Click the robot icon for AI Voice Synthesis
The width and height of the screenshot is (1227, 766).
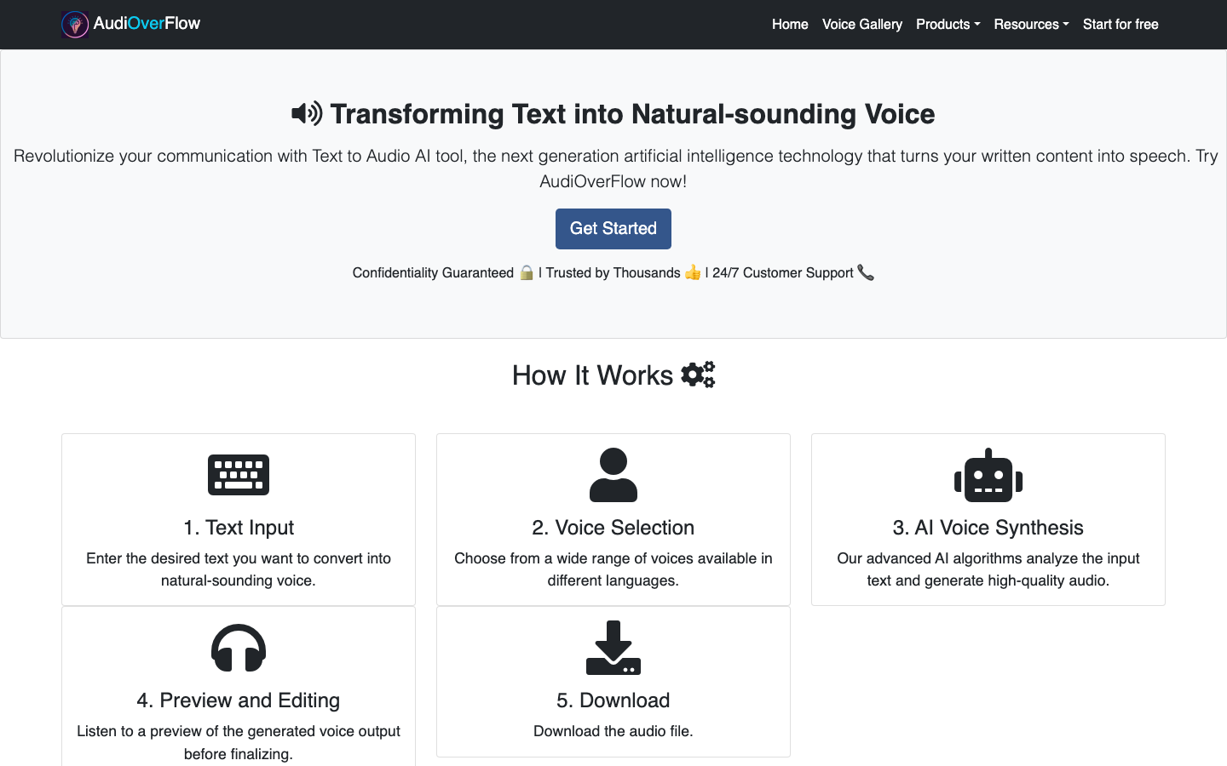988,475
